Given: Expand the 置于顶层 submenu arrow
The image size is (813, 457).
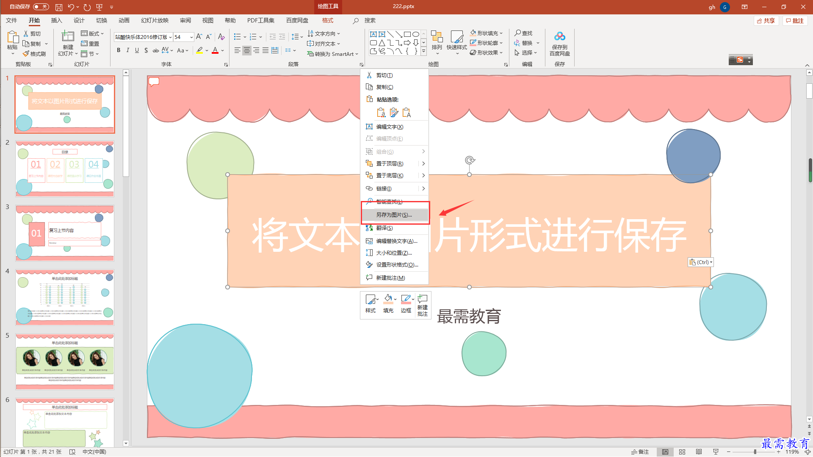Looking at the screenshot, I should coord(423,164).
